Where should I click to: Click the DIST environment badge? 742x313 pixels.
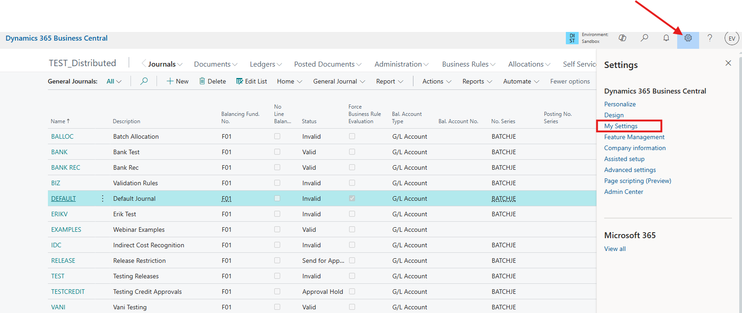572,38
